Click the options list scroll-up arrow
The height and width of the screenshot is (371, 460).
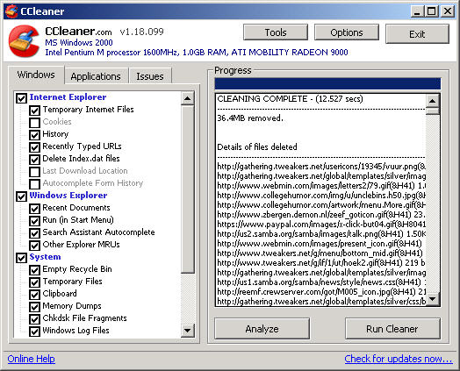188,98
